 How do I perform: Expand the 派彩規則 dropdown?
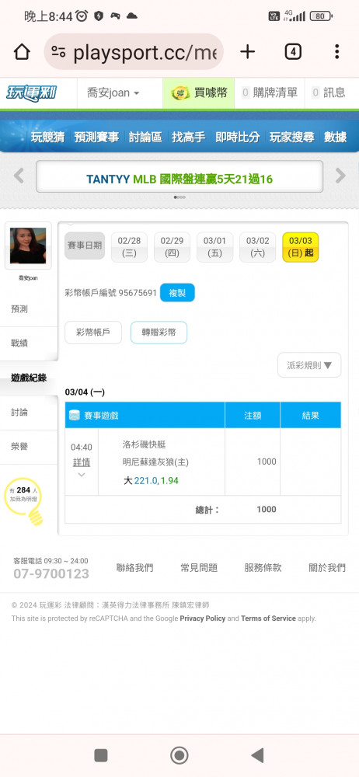pos(309,365)
